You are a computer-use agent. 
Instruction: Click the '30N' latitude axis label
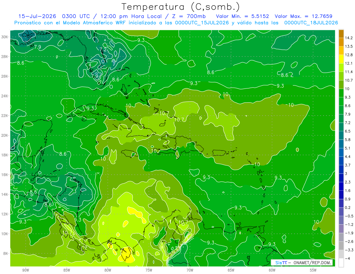pyautogui.click(x=4, y=37)
